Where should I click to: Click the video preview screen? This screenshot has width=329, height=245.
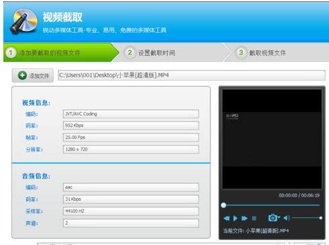tap(272, 139)
